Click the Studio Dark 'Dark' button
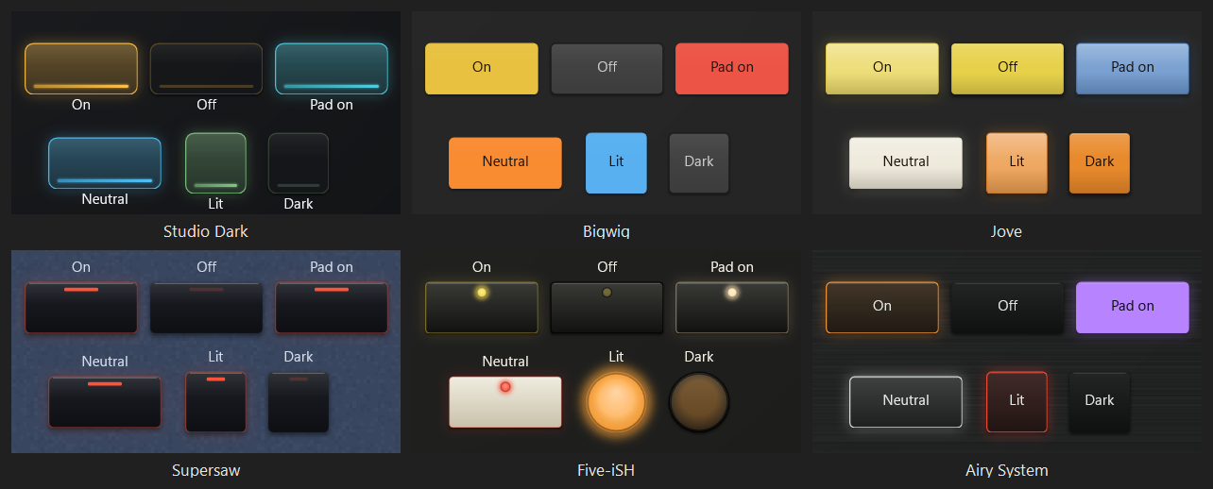Image resolution: width=1213 pixels, height=489 pixels. (x=299, y=163)
